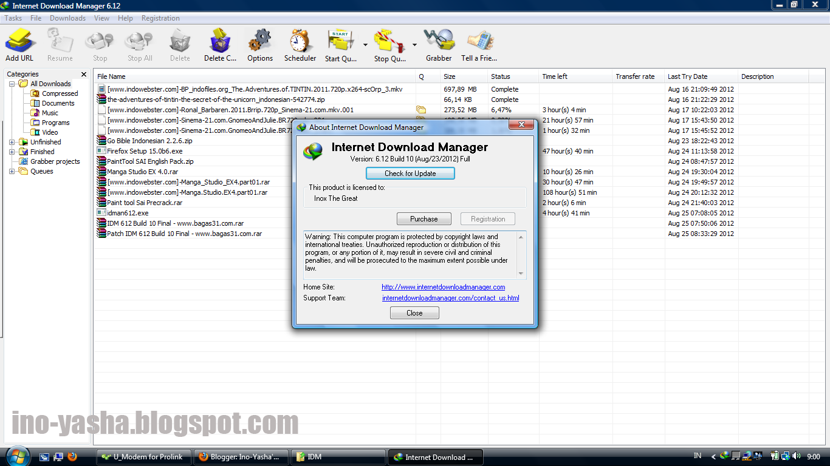The width and height of the screenshot is (830, 466).
Task: Click the Check for Update button
Action: (x=410, y=173)
